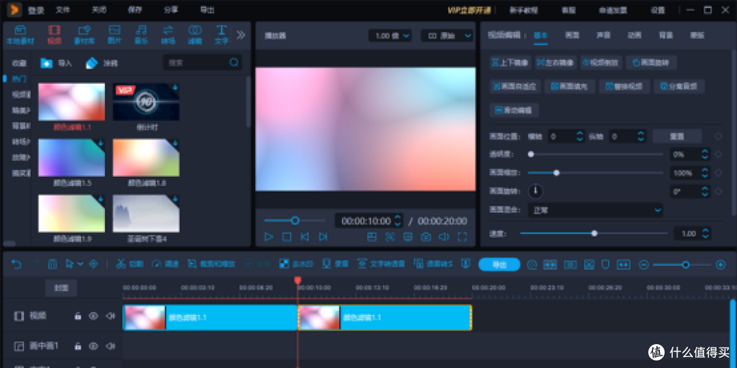Select the 视频 video library icon
The width and height of the screenshot is (737, 368).
coord(54,35)
